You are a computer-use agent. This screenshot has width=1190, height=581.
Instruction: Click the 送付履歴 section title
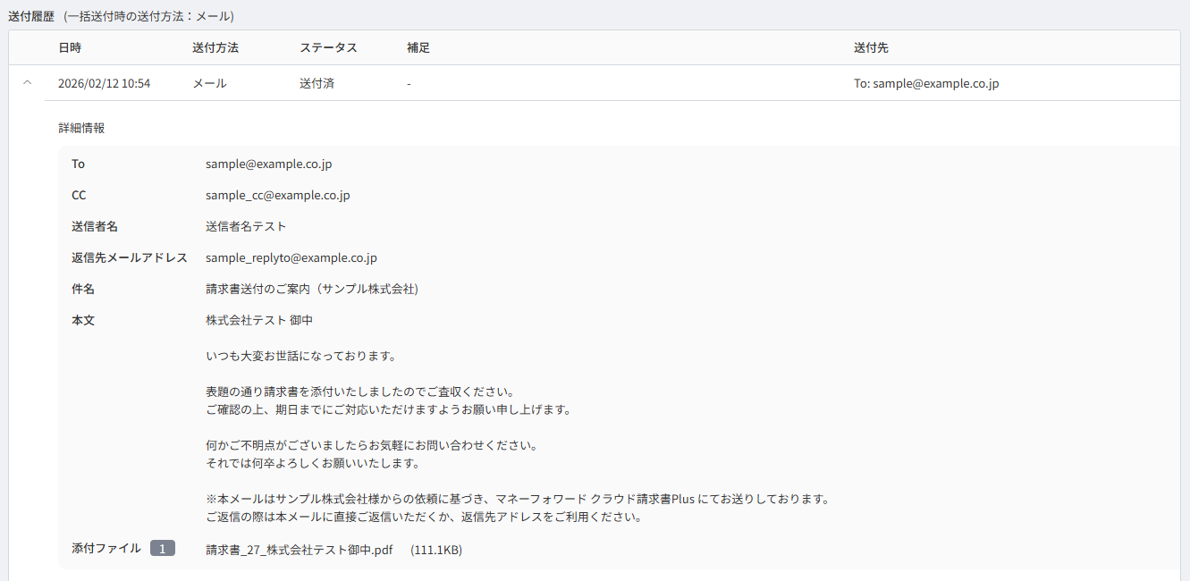[x=31, y=16]
